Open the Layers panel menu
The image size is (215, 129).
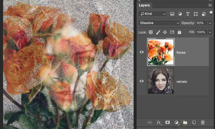pyautogui.click(x=210, y=5)
